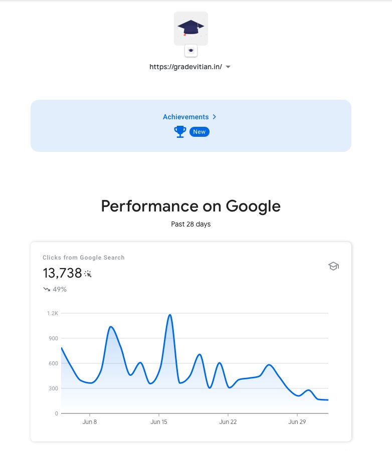Select the Jun 15 marker on chart axis
The image size is (392, 451).
(159, 421)
